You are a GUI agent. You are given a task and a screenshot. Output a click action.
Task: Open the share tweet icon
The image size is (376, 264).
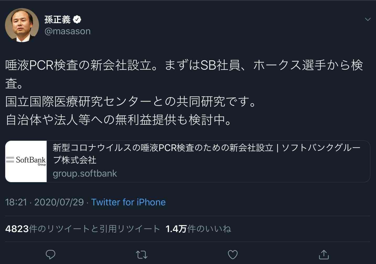point(324,255)
